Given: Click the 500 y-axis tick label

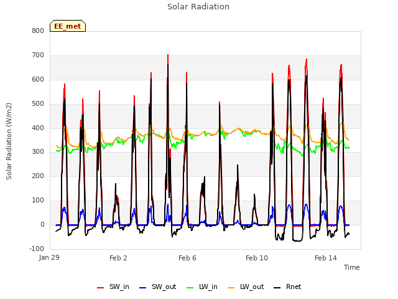Looking at the screenshot, I should 38,104.
